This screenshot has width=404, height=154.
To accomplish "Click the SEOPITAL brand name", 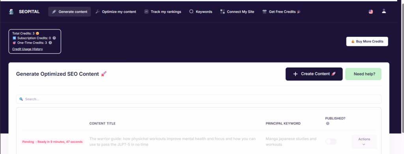I will [29, 12].
